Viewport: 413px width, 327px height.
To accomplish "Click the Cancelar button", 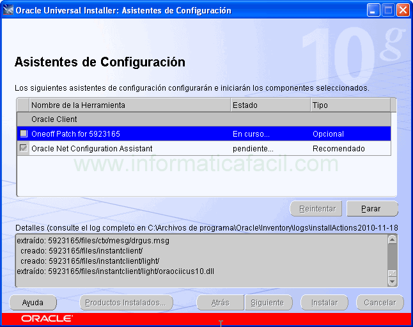I will click(x=380, y=303).
